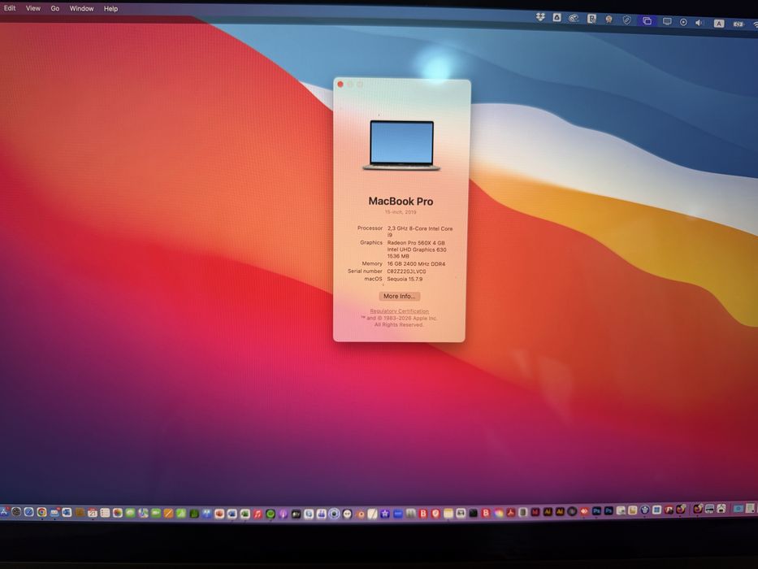Open Reminders from the Dock
The image size is (758, 569).
pyautogui.click(x=105, y=513)
